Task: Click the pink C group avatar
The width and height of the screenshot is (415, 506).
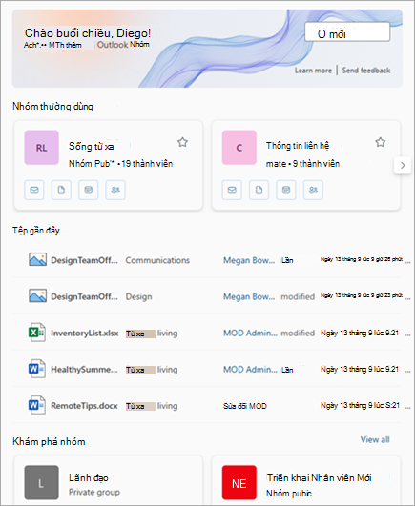Action: (239, 148)
